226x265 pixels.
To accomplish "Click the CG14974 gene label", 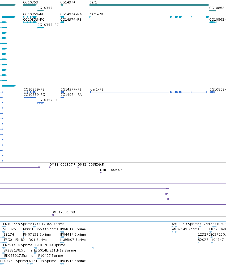I will 68,2.
